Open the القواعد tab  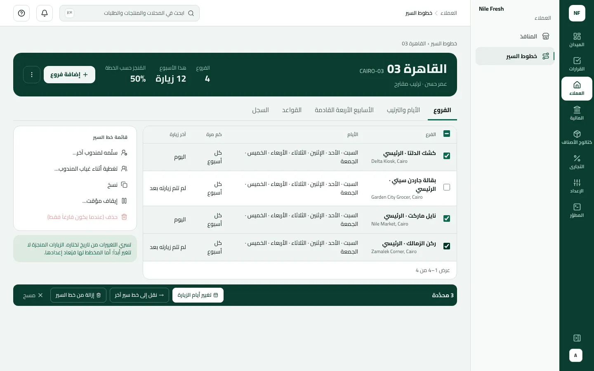(292, 110)
